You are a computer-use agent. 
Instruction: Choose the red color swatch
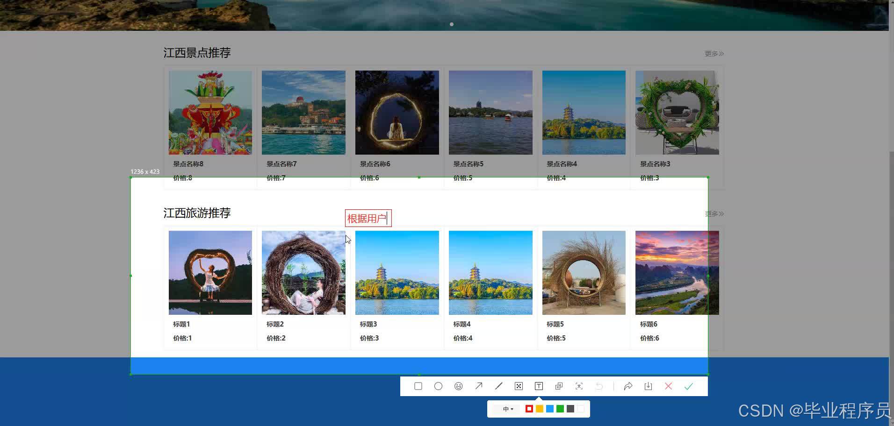(529, 409)
